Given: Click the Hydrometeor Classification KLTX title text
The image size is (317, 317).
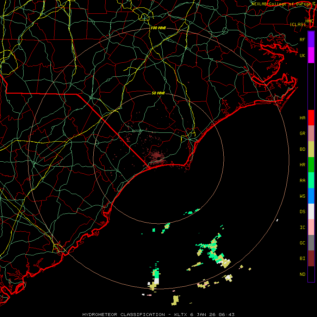Looking at the screenshot, I should [x=158, y=315].
